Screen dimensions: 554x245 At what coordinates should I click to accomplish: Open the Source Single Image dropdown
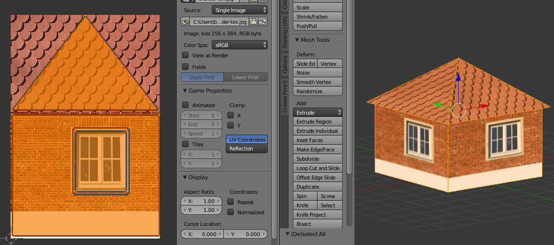[240, 10]
